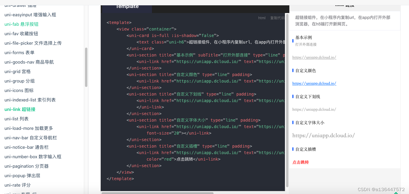This screenshot has height=194, width=409.
Task: Click the 复制代码 copy code button
Action: [278, 18]
